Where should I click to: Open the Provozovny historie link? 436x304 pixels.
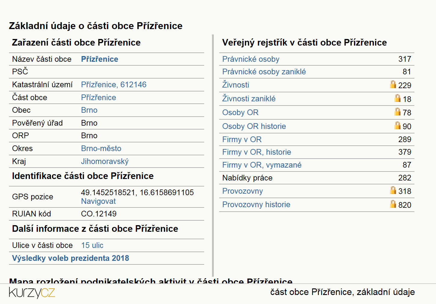point(256,204)
